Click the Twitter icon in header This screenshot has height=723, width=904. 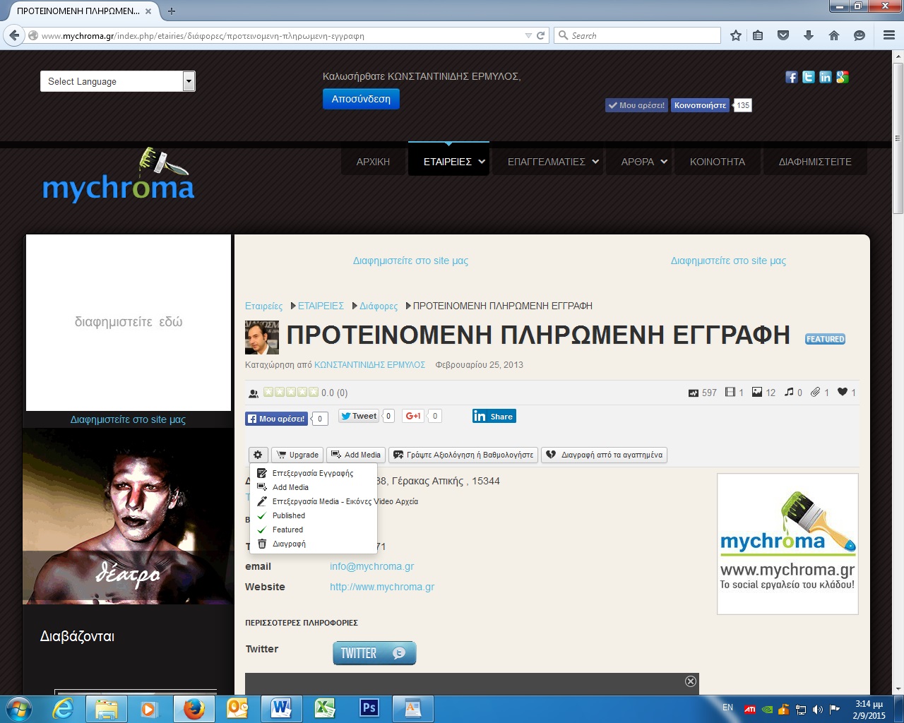pos(808,77)
